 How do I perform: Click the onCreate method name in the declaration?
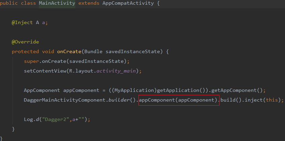tap(69, 51)
